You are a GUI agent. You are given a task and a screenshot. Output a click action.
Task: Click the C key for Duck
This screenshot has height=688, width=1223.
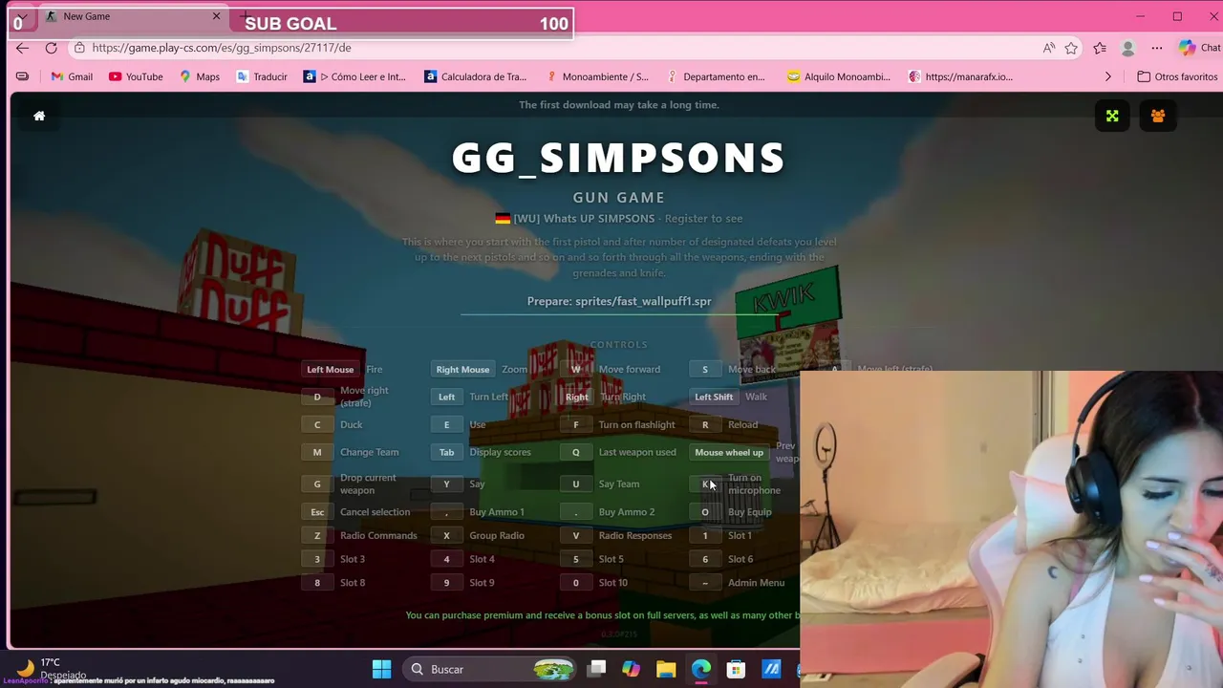317,425
